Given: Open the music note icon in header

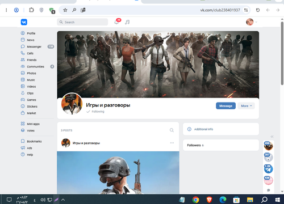Looking at the screenshot, I should 127,22.
